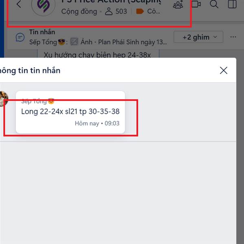This screenshot has height=244, width=244.
Task: Click the Cộng đồng community label
Action: 79,11
